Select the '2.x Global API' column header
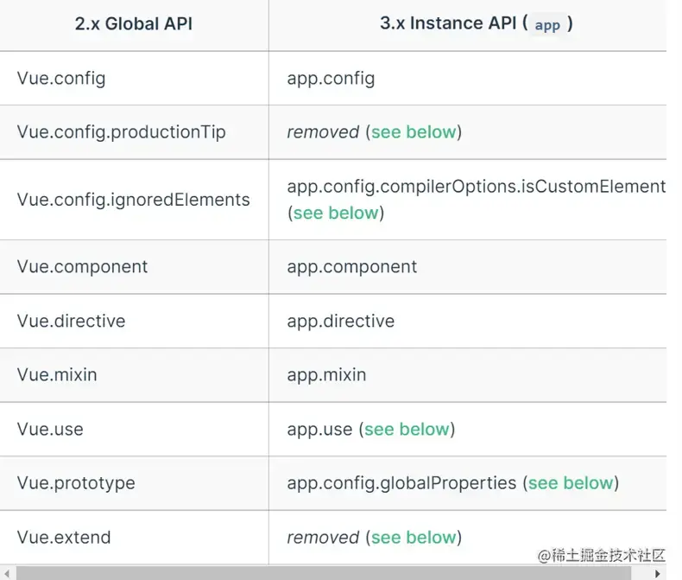Viewport: 682px width, 580px height. point(133,24)
